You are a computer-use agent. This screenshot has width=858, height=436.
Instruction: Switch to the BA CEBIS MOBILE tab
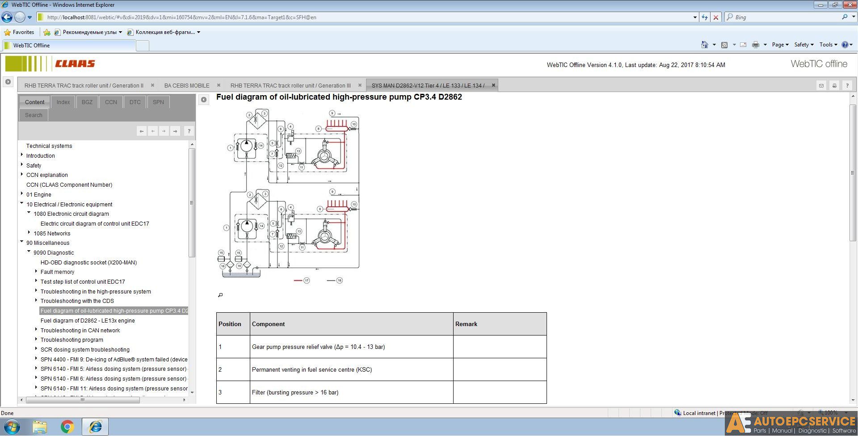pyautogui.click(x=187, y=85)
